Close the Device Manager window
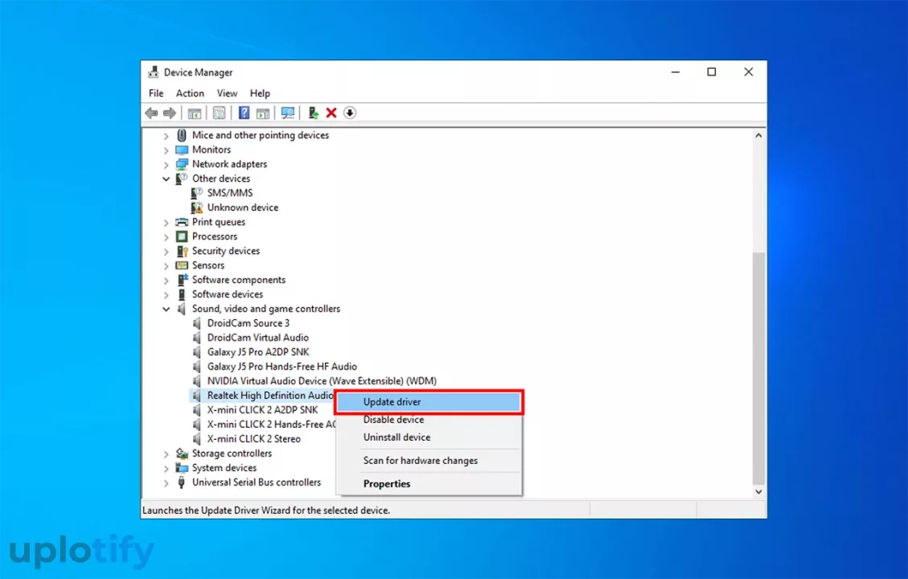 tap(748, 72)
